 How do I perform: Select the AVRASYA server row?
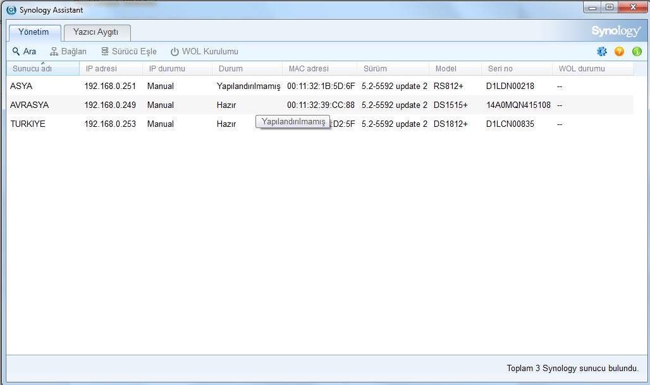coord(29,105)
